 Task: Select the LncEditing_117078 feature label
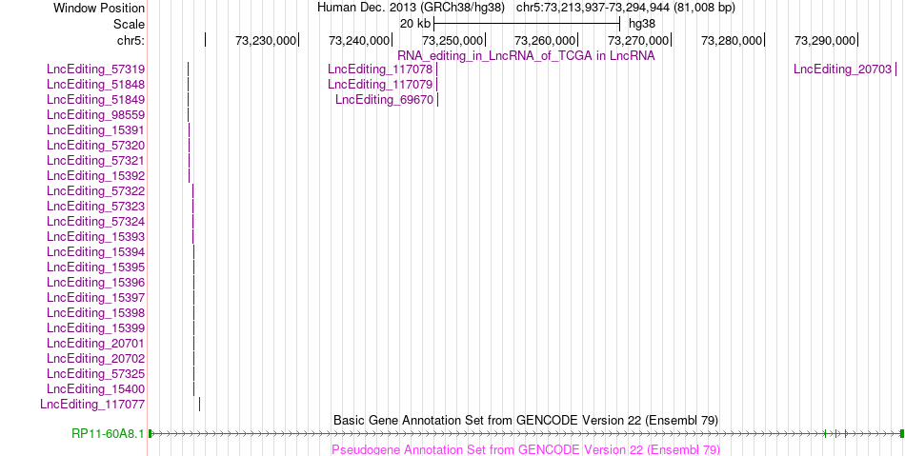[x=380, y=69]
